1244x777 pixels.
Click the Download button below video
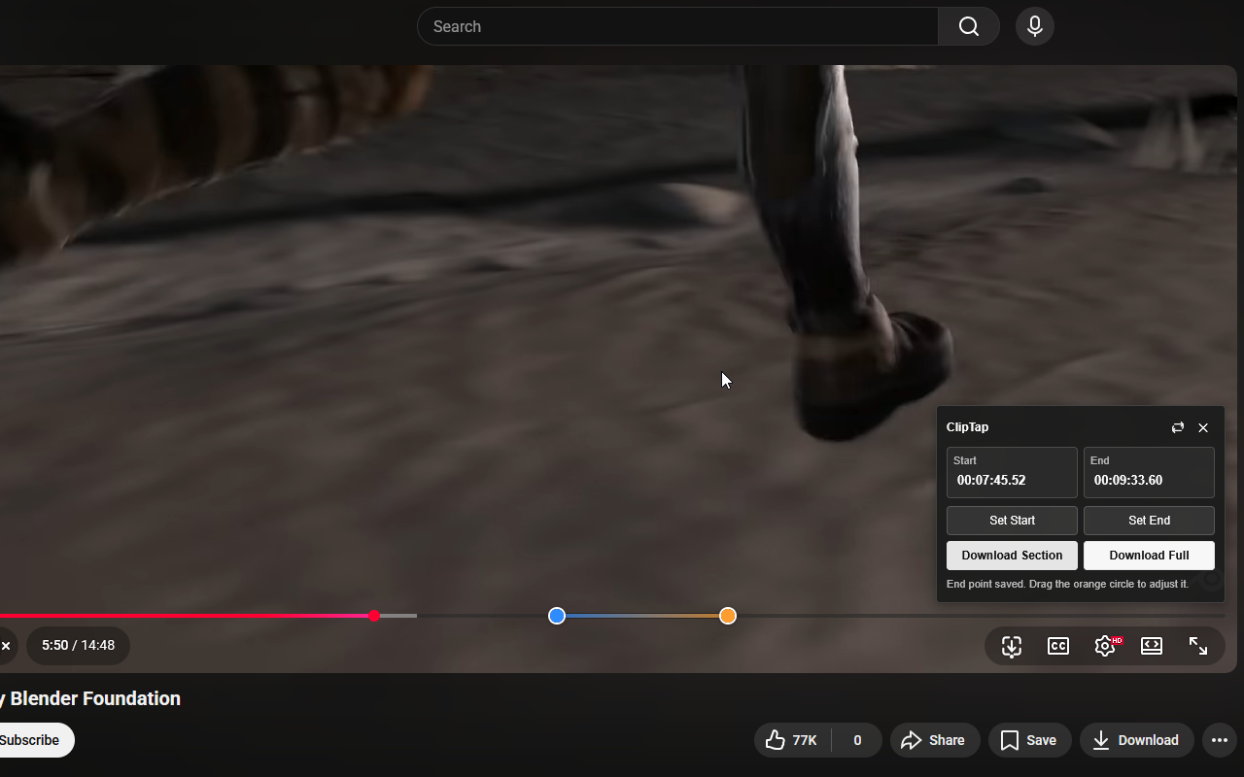click(1136, 740)
